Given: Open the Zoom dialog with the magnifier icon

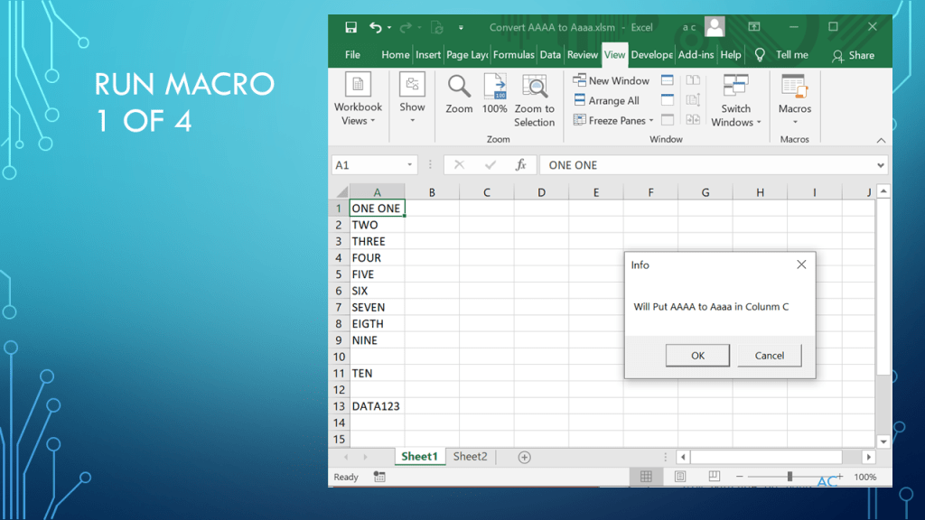Looking at the screenshot, I should 459,88.
